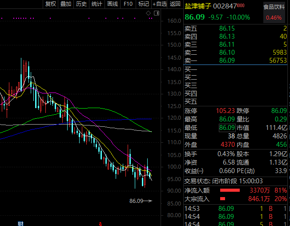This screenshot has height=226, width=290.
Task: Click the red marker on chart timeline
Action: pyautogui.click(x=101, y=223)
